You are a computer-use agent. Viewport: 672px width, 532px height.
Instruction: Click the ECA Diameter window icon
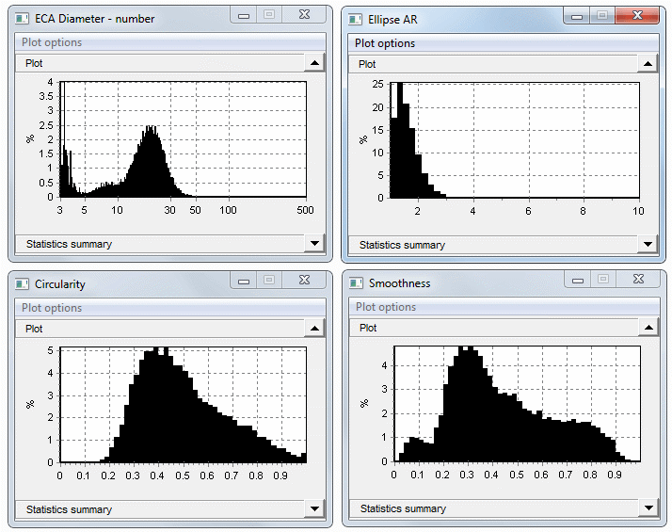[22, 19]
